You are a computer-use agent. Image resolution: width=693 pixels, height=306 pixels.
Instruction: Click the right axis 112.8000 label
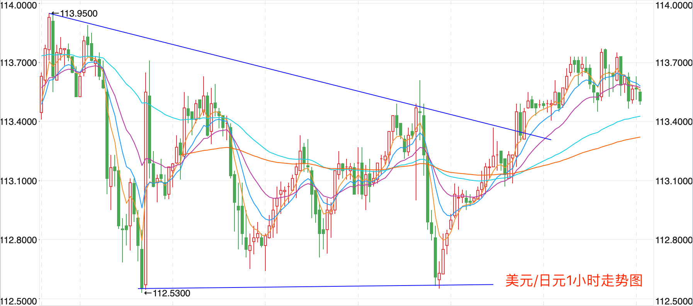tap(674, 240)
